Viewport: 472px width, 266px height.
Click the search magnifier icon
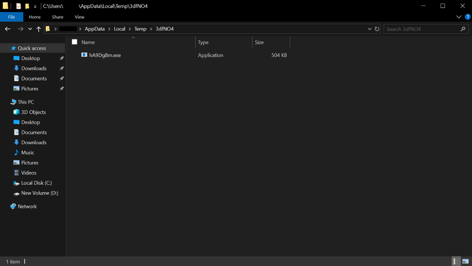pos(463,29)
